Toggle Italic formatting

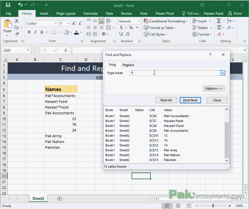[x=35, y=32]
